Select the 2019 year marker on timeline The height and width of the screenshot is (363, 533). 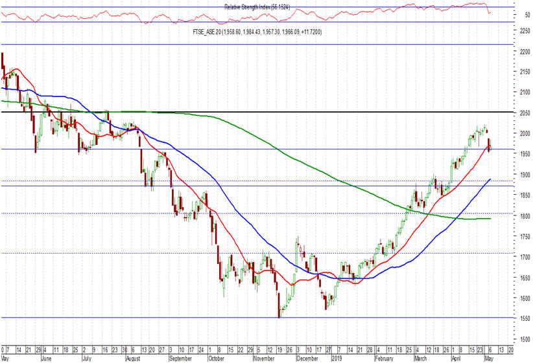point(336,357)
